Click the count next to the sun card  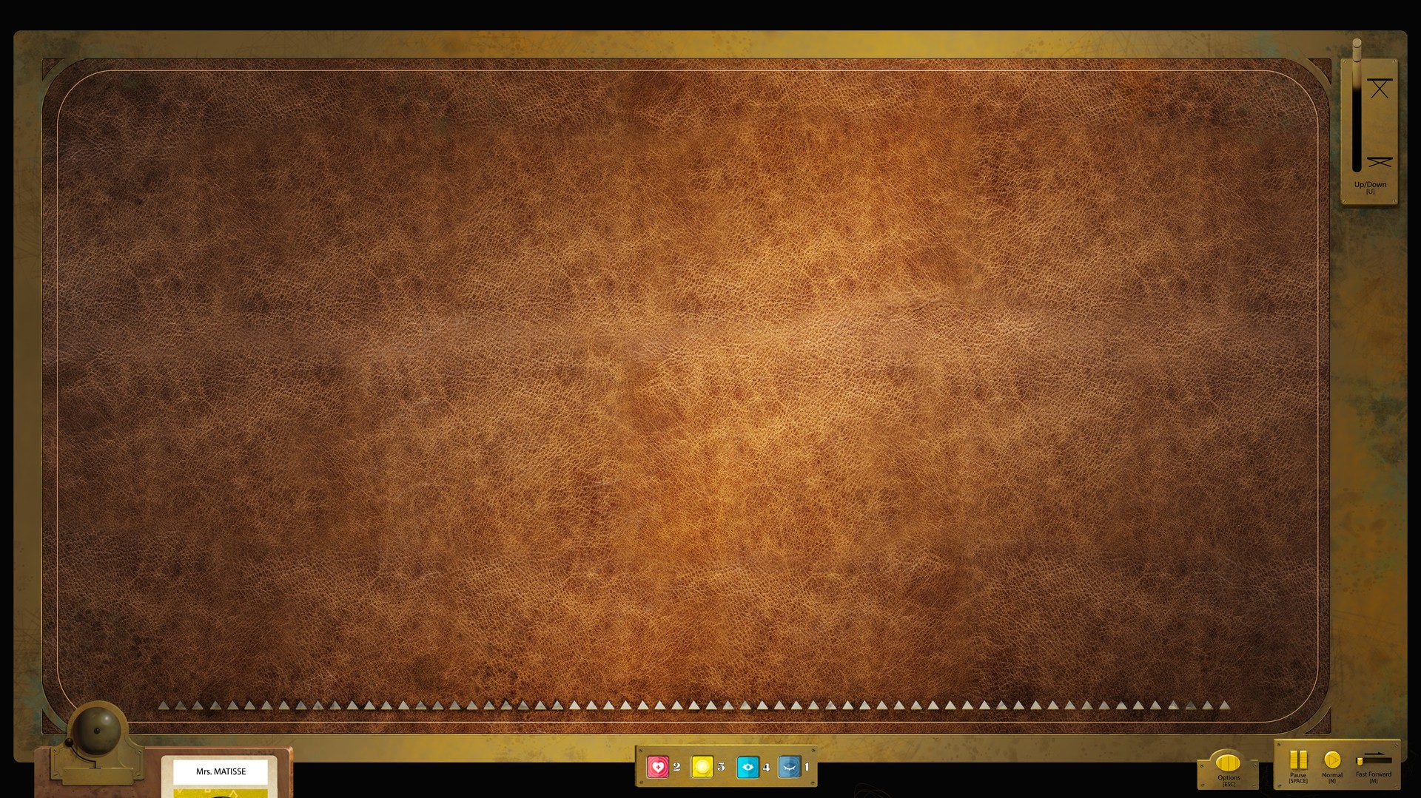pos(721,767)
